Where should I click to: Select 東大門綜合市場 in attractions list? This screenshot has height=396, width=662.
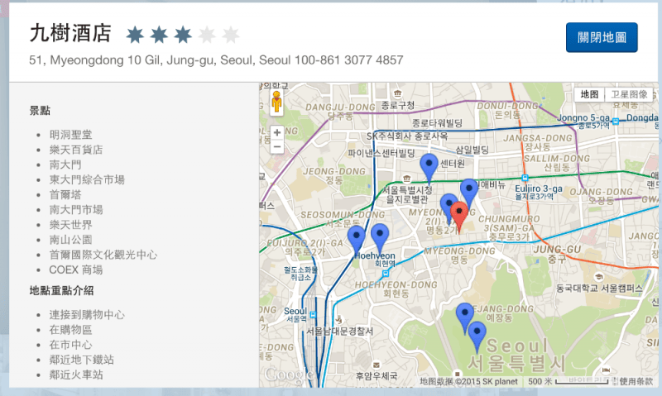87,179
